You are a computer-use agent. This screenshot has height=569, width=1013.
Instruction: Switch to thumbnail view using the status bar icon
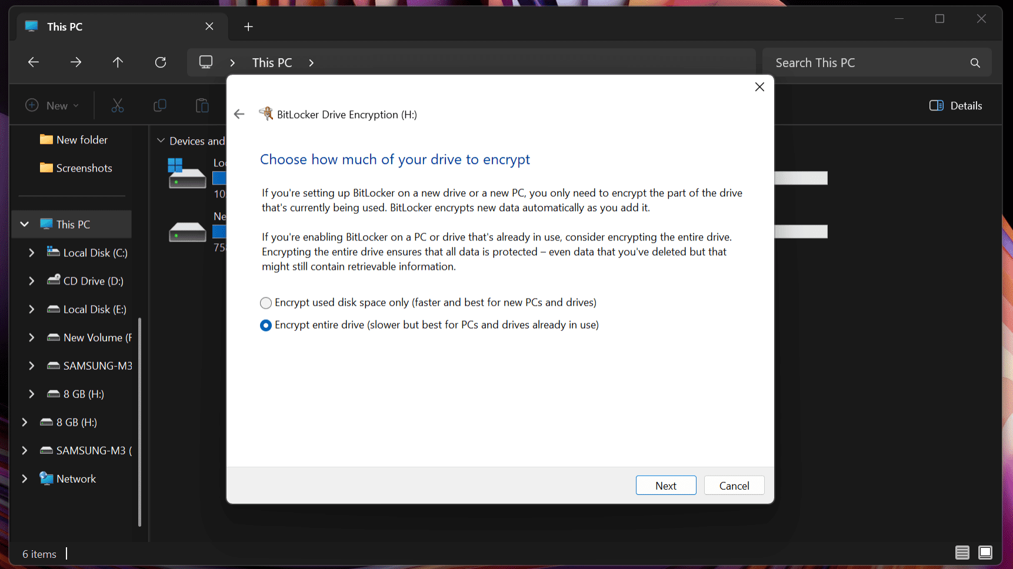coord(984,553)
